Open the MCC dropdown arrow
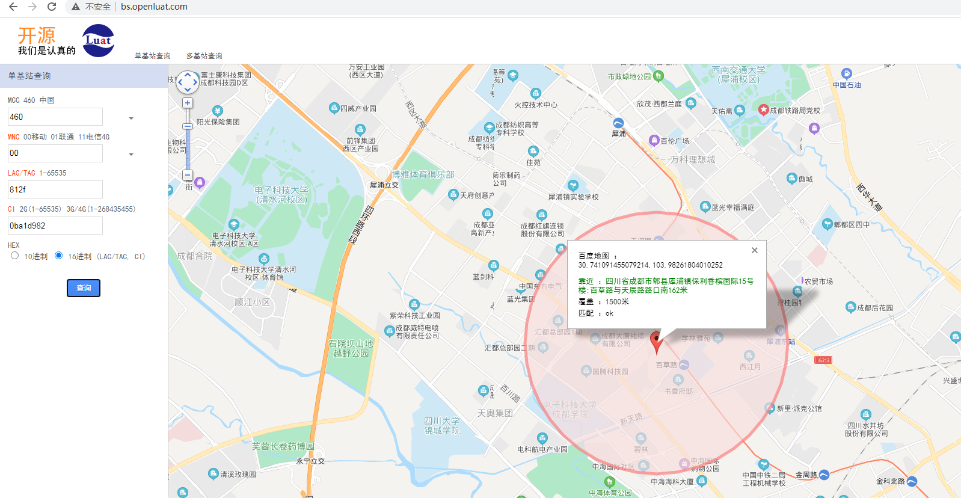 [131, 118]
